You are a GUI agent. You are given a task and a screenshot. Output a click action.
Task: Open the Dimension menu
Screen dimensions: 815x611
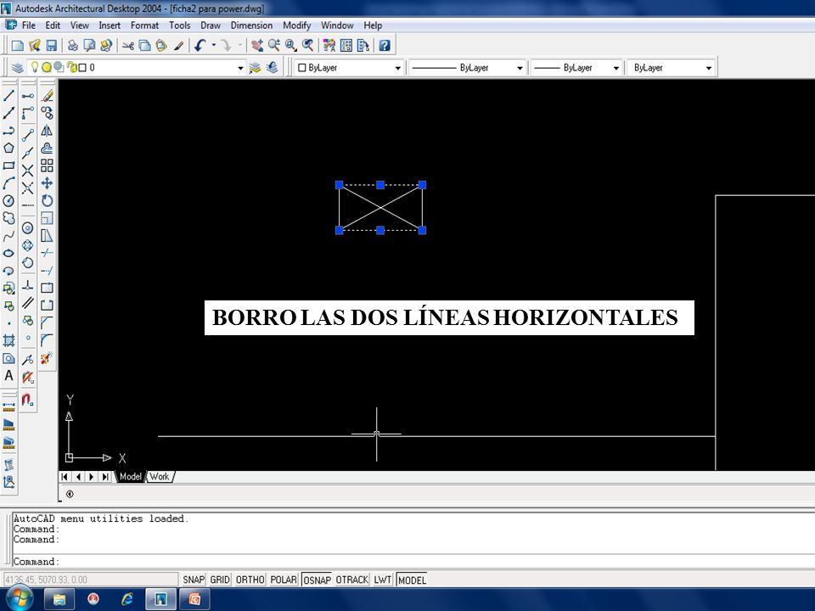pyautogui.click(x=251, y=25)
